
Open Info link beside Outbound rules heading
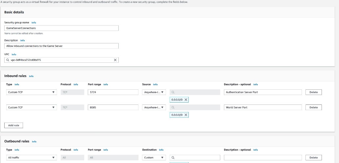34,142
